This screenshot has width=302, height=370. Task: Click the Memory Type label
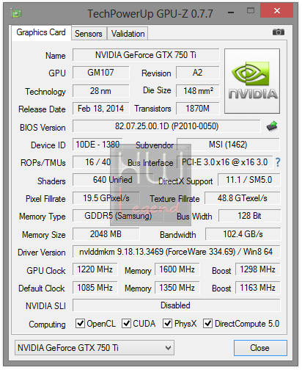click(x=43, y=217)
